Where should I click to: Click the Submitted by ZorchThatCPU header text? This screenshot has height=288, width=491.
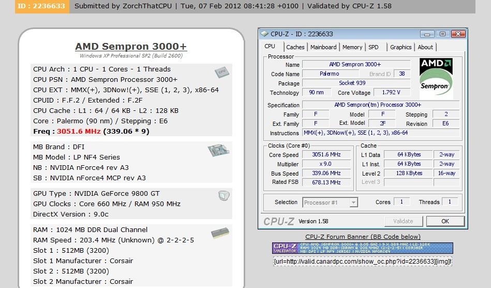click(x=123, y=6)
